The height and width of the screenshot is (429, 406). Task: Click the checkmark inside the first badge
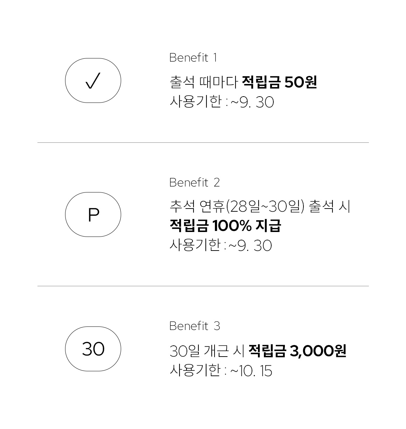(93, 81)
